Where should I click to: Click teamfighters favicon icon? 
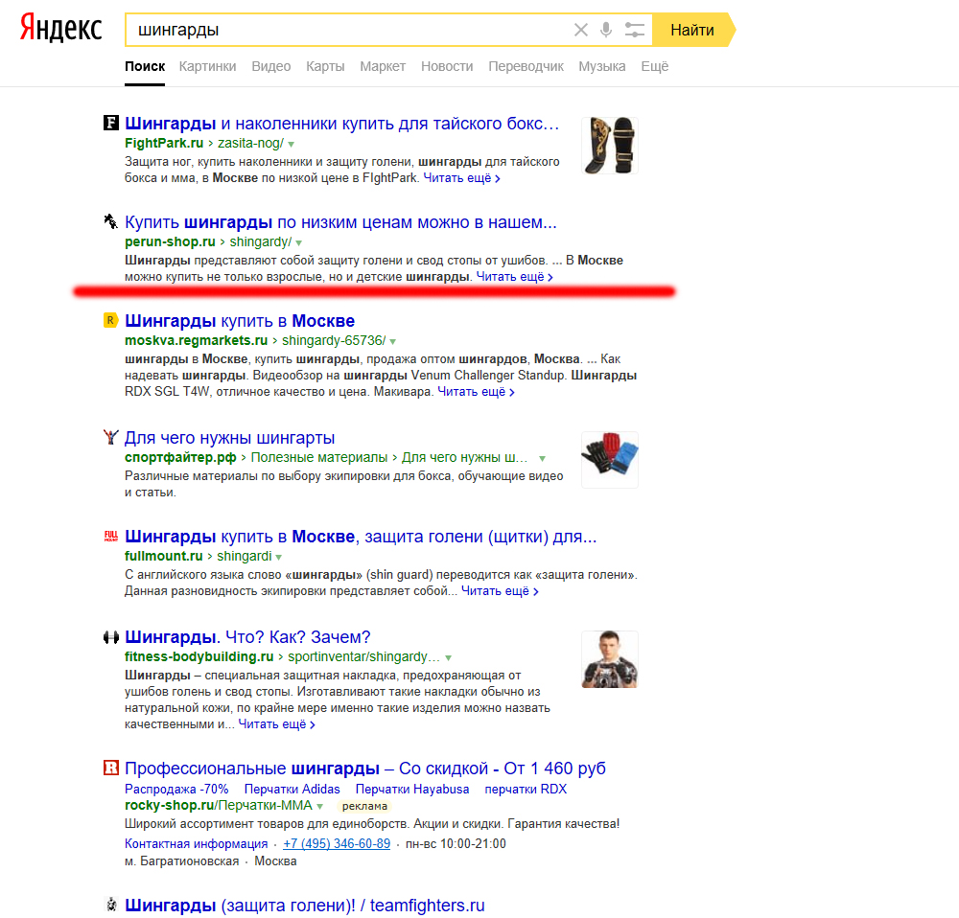pyautogui.click(x=110, y=904)
